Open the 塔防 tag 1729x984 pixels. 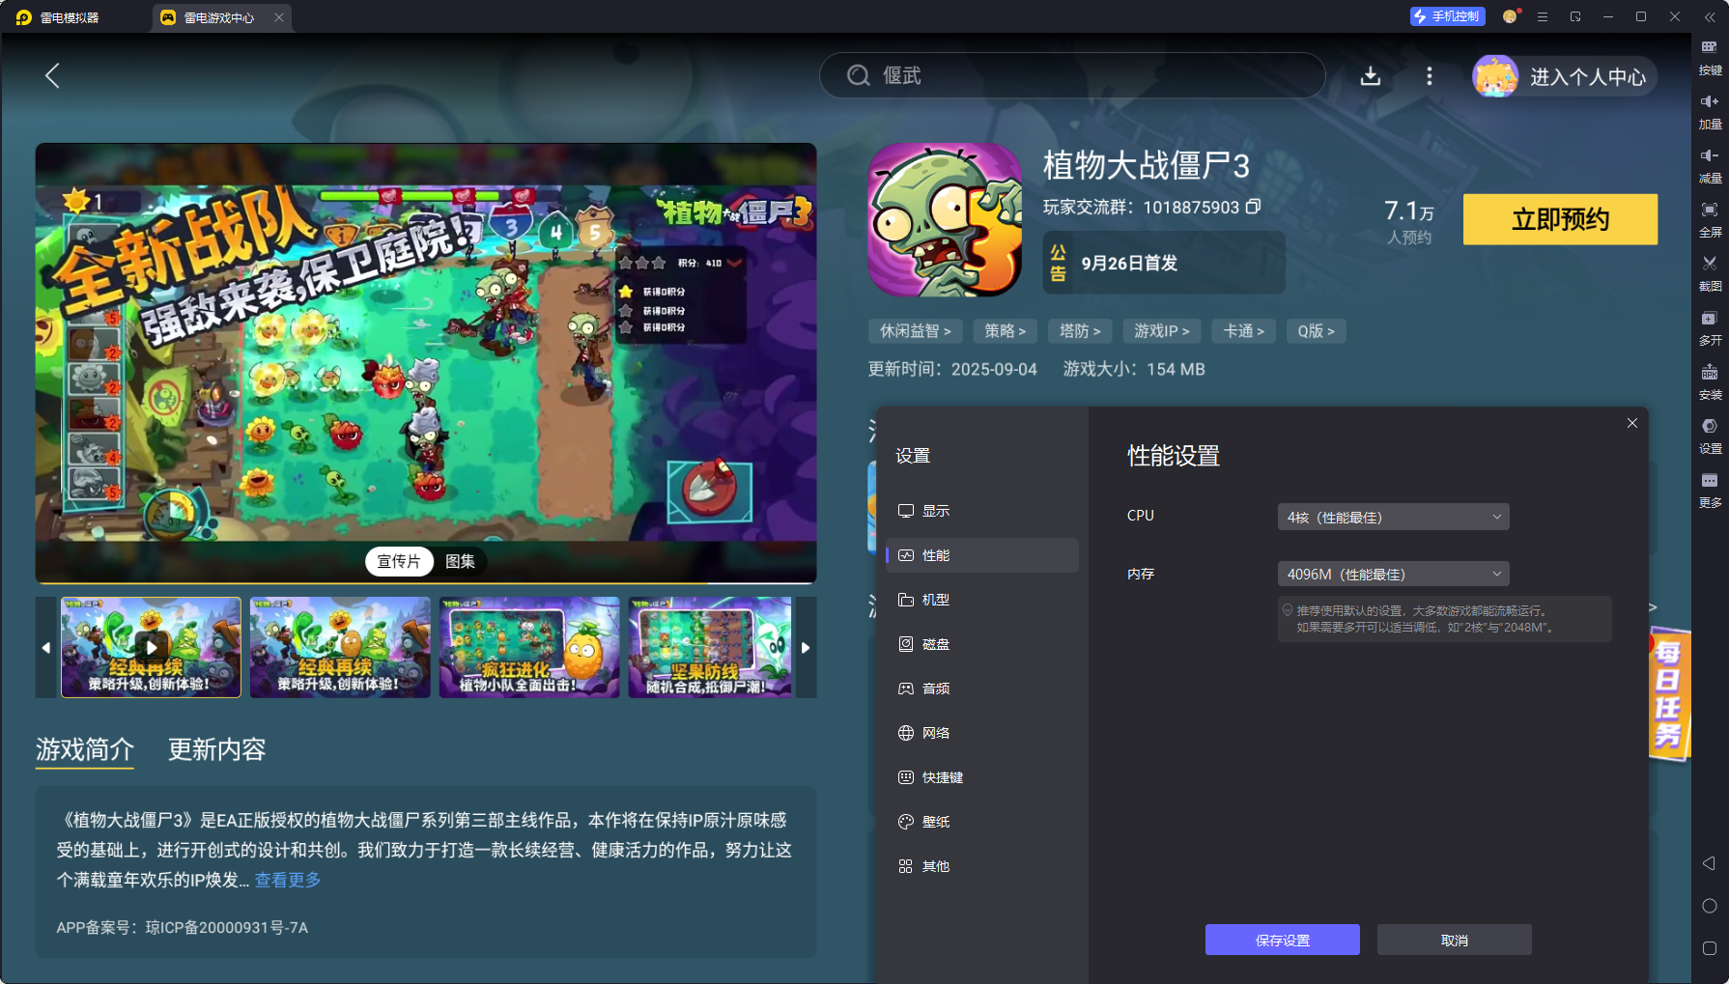click(1079, 331)
